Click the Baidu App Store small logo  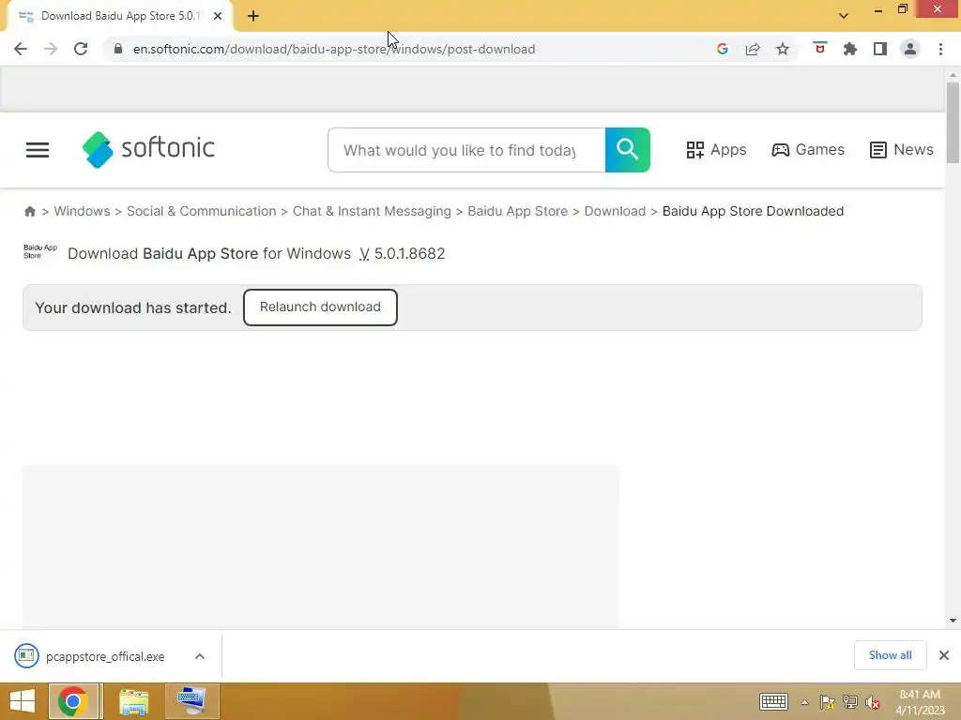pyautogui.click(x=40, y=251)
